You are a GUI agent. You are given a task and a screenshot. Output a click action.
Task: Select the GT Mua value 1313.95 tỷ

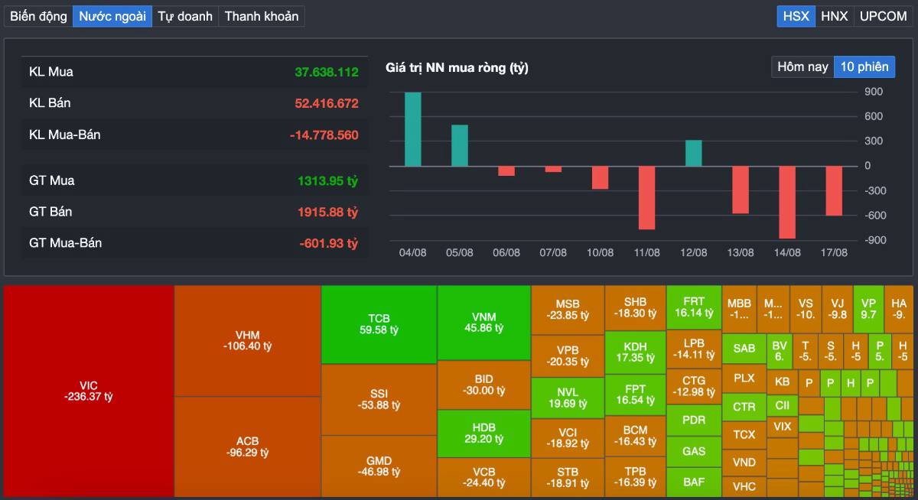[x=328, y=181]
